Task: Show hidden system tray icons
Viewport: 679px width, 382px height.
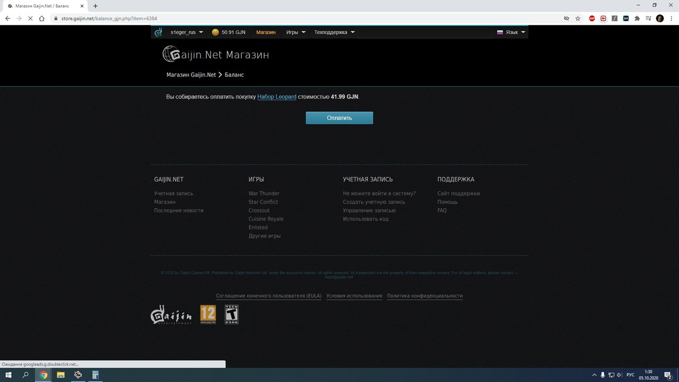Action: pos(594,375)
